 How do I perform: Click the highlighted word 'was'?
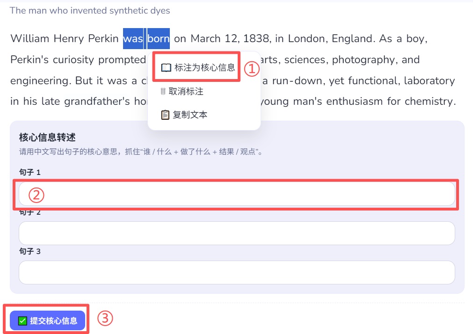click(x=133, y=39)
